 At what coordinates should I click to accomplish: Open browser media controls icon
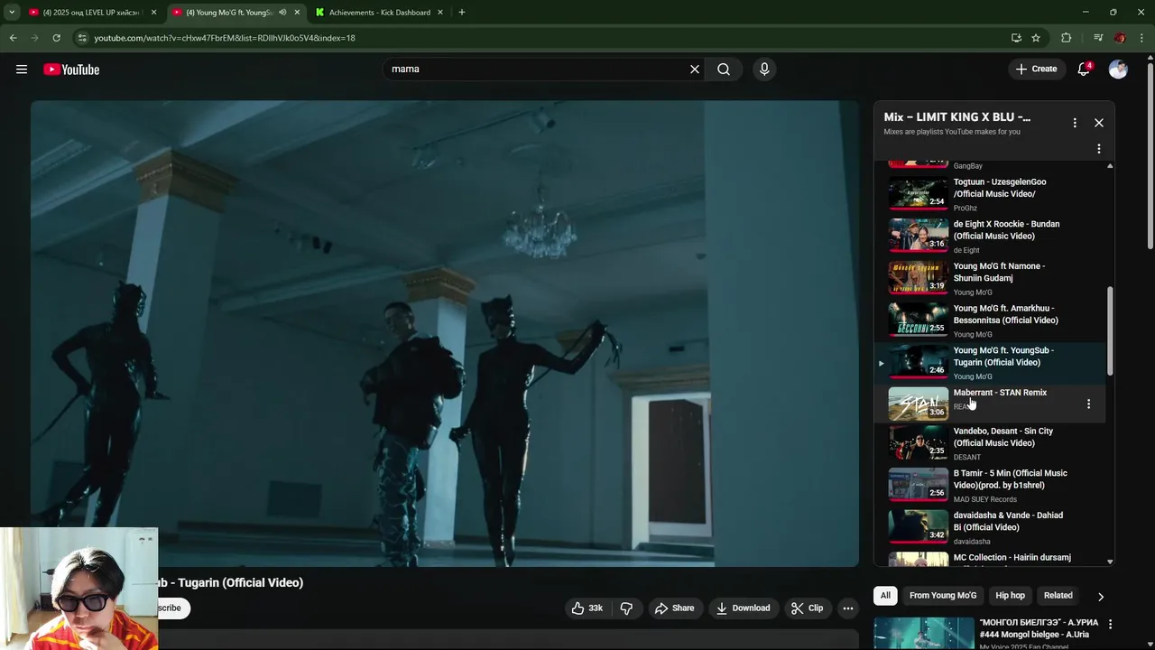point(1098,38)
